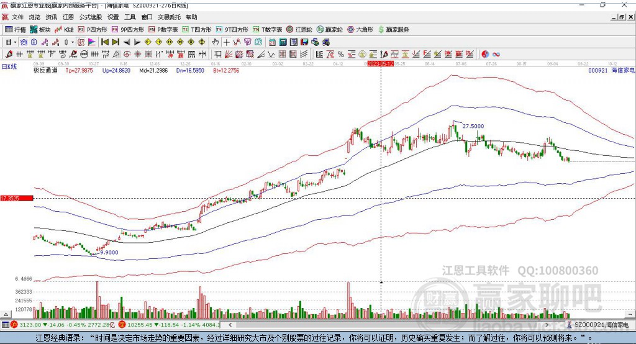Open the 文件 menu
Viewport: 636px width, 344px height.
[17, 17]
